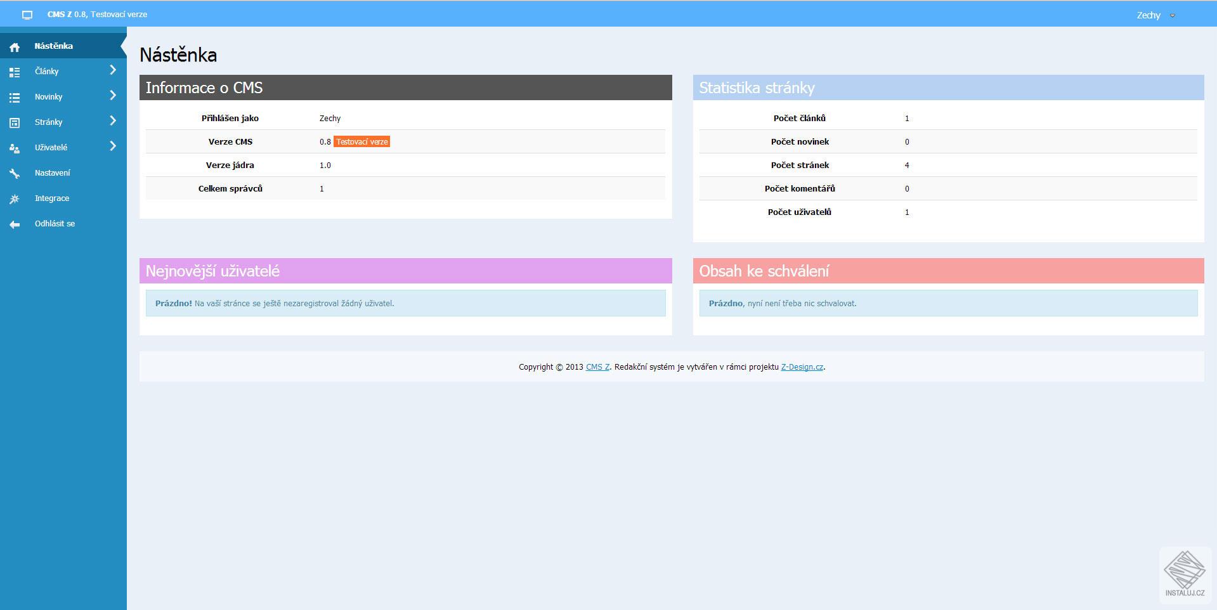Viewport: 1217px width, 610px height.
Task: Click the Uživatelé people icon
Action: click(x=15, y=148)
